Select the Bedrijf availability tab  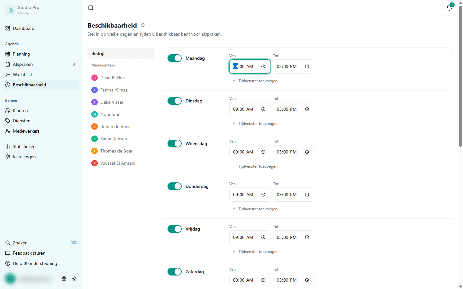tap(121, 53)
